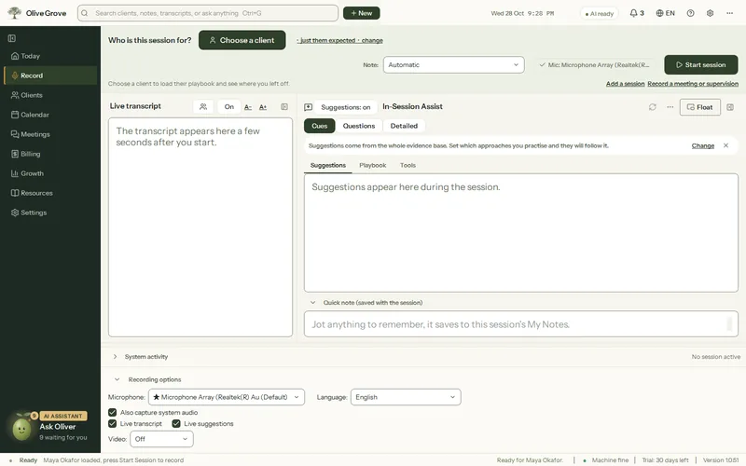This screenshot has height=466, width=746.
Task: Increase transcript font size A+
Action: 263,107
